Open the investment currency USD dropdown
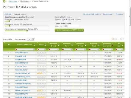Screen dimensions: 131x98 61,26
